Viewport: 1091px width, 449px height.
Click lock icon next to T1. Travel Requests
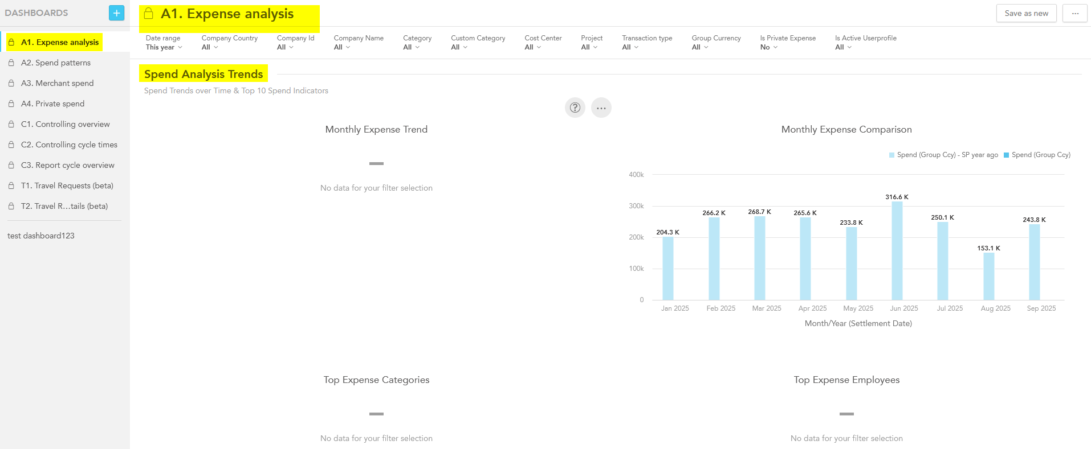click(11, 186)
